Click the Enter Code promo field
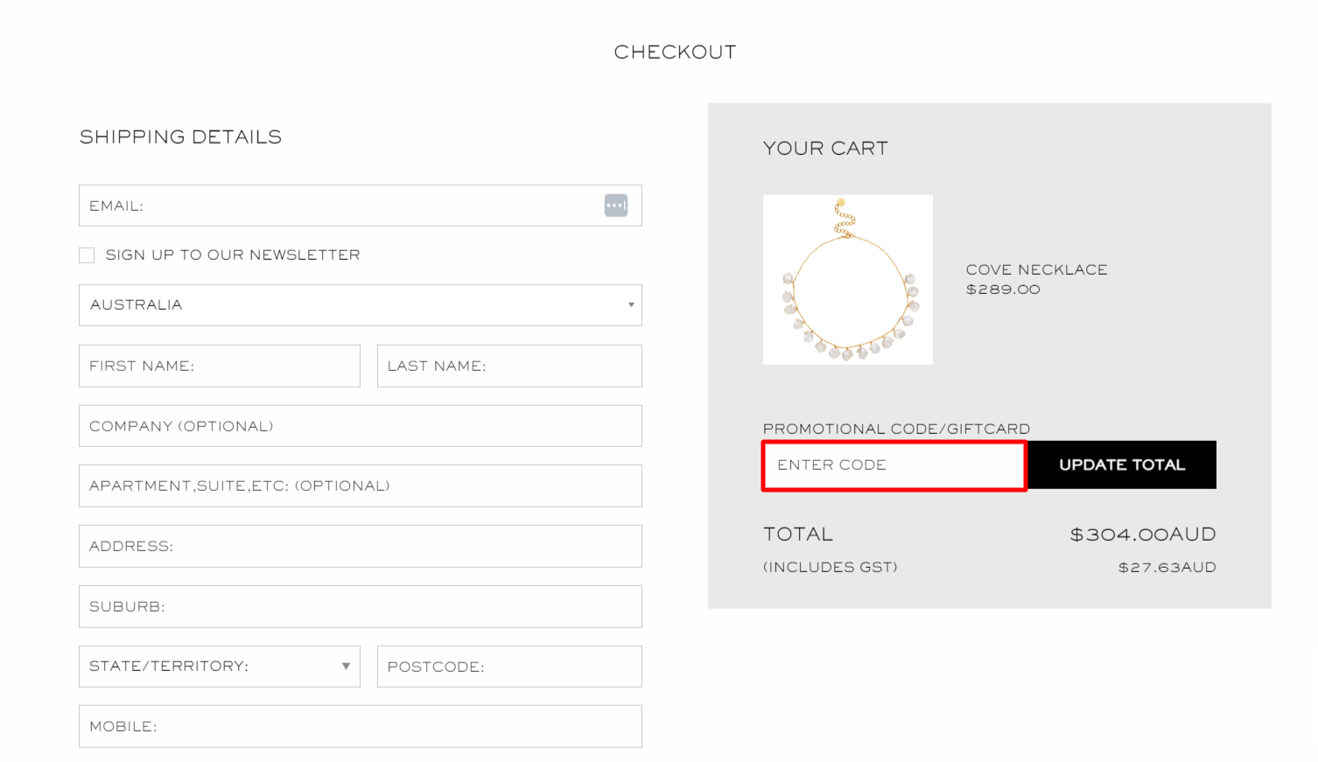The width and height of the screenshot is (1318, 762). point(894,465)
